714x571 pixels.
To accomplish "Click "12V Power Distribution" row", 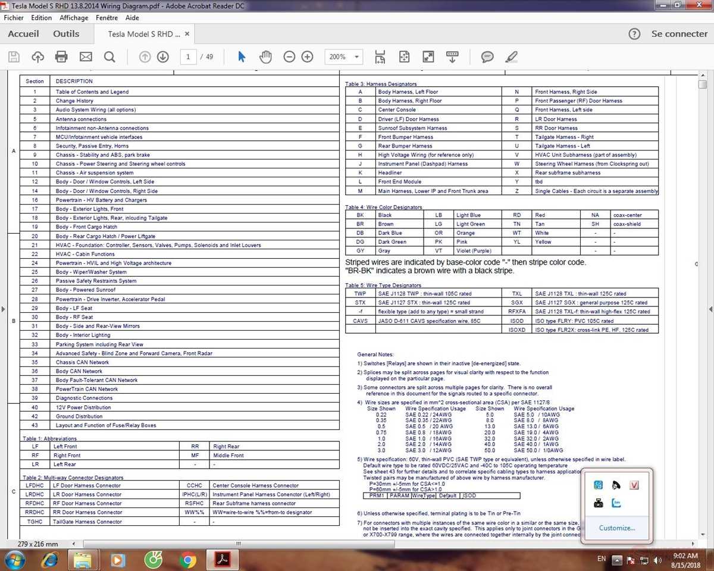I will pyautogui.click(x=180, y=407).
